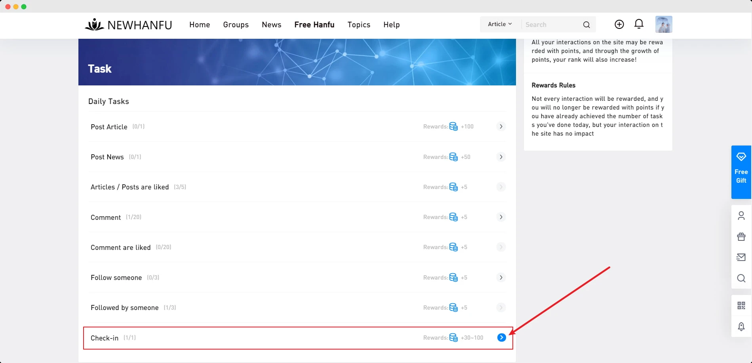Screen dimensions: 752x363
Task: Open the Help menu link
Action: (x=391, y=25)
